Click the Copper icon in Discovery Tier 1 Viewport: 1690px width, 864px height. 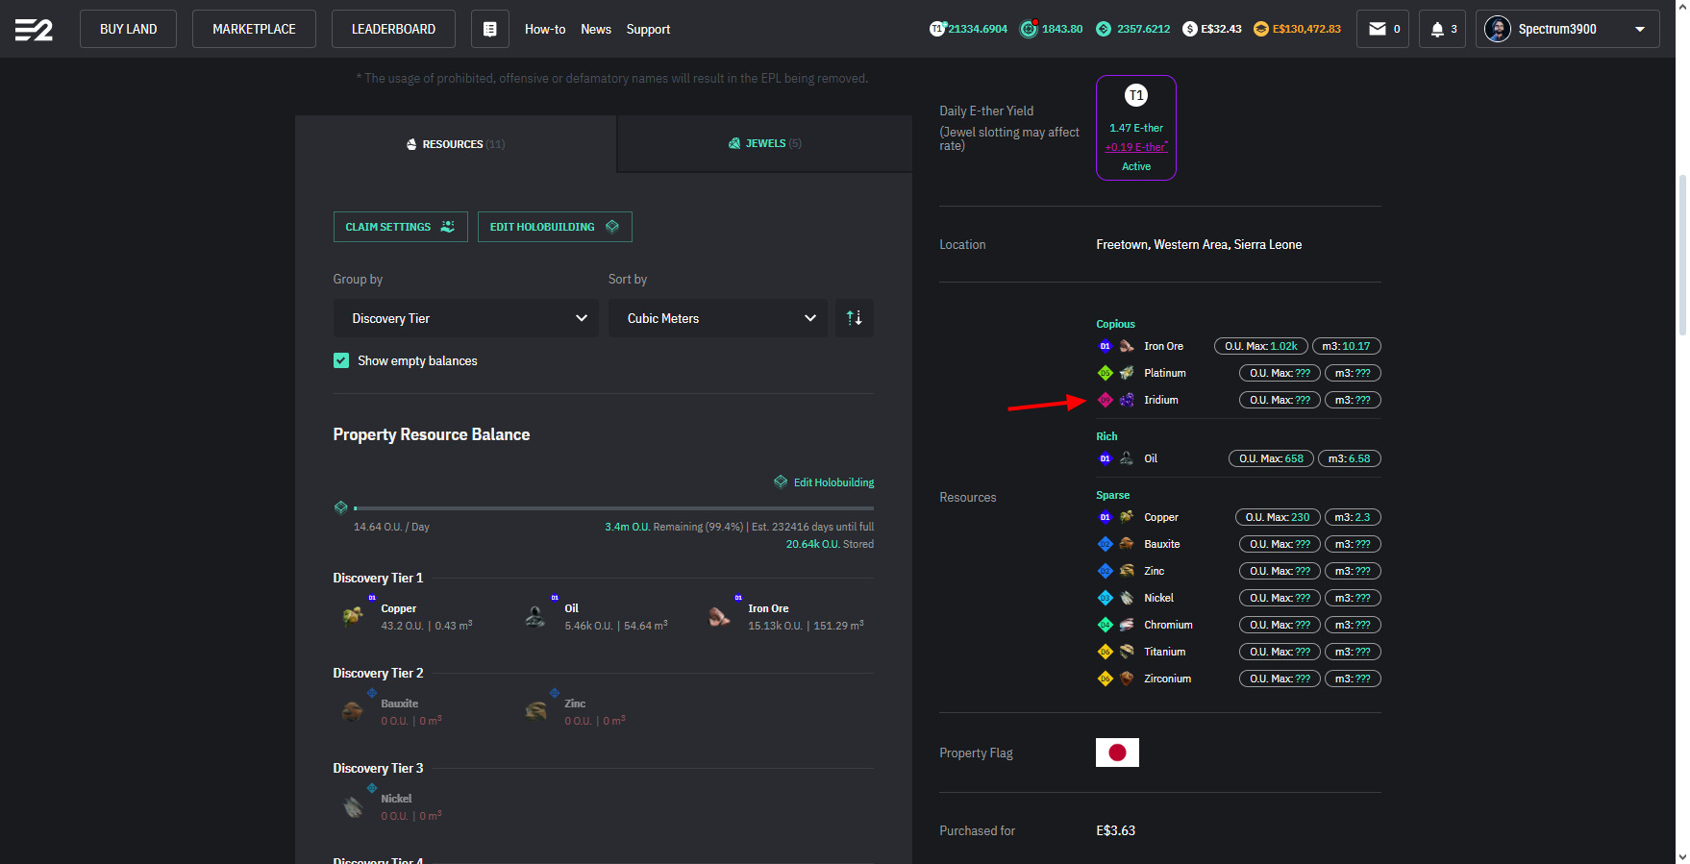[353, 617]
